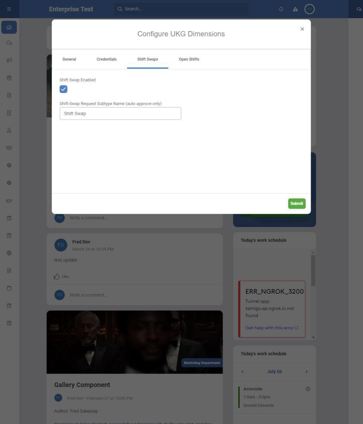The image size is (363, 424).
Task: Focus the Shift-Swap Request Subtype Name field
Action: tap(120, 114)
